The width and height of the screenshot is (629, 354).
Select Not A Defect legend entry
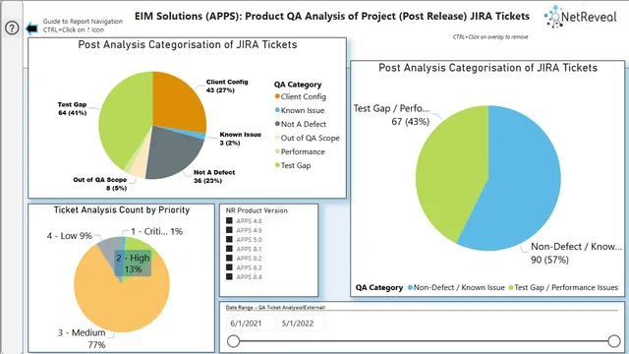click(300, 124)
